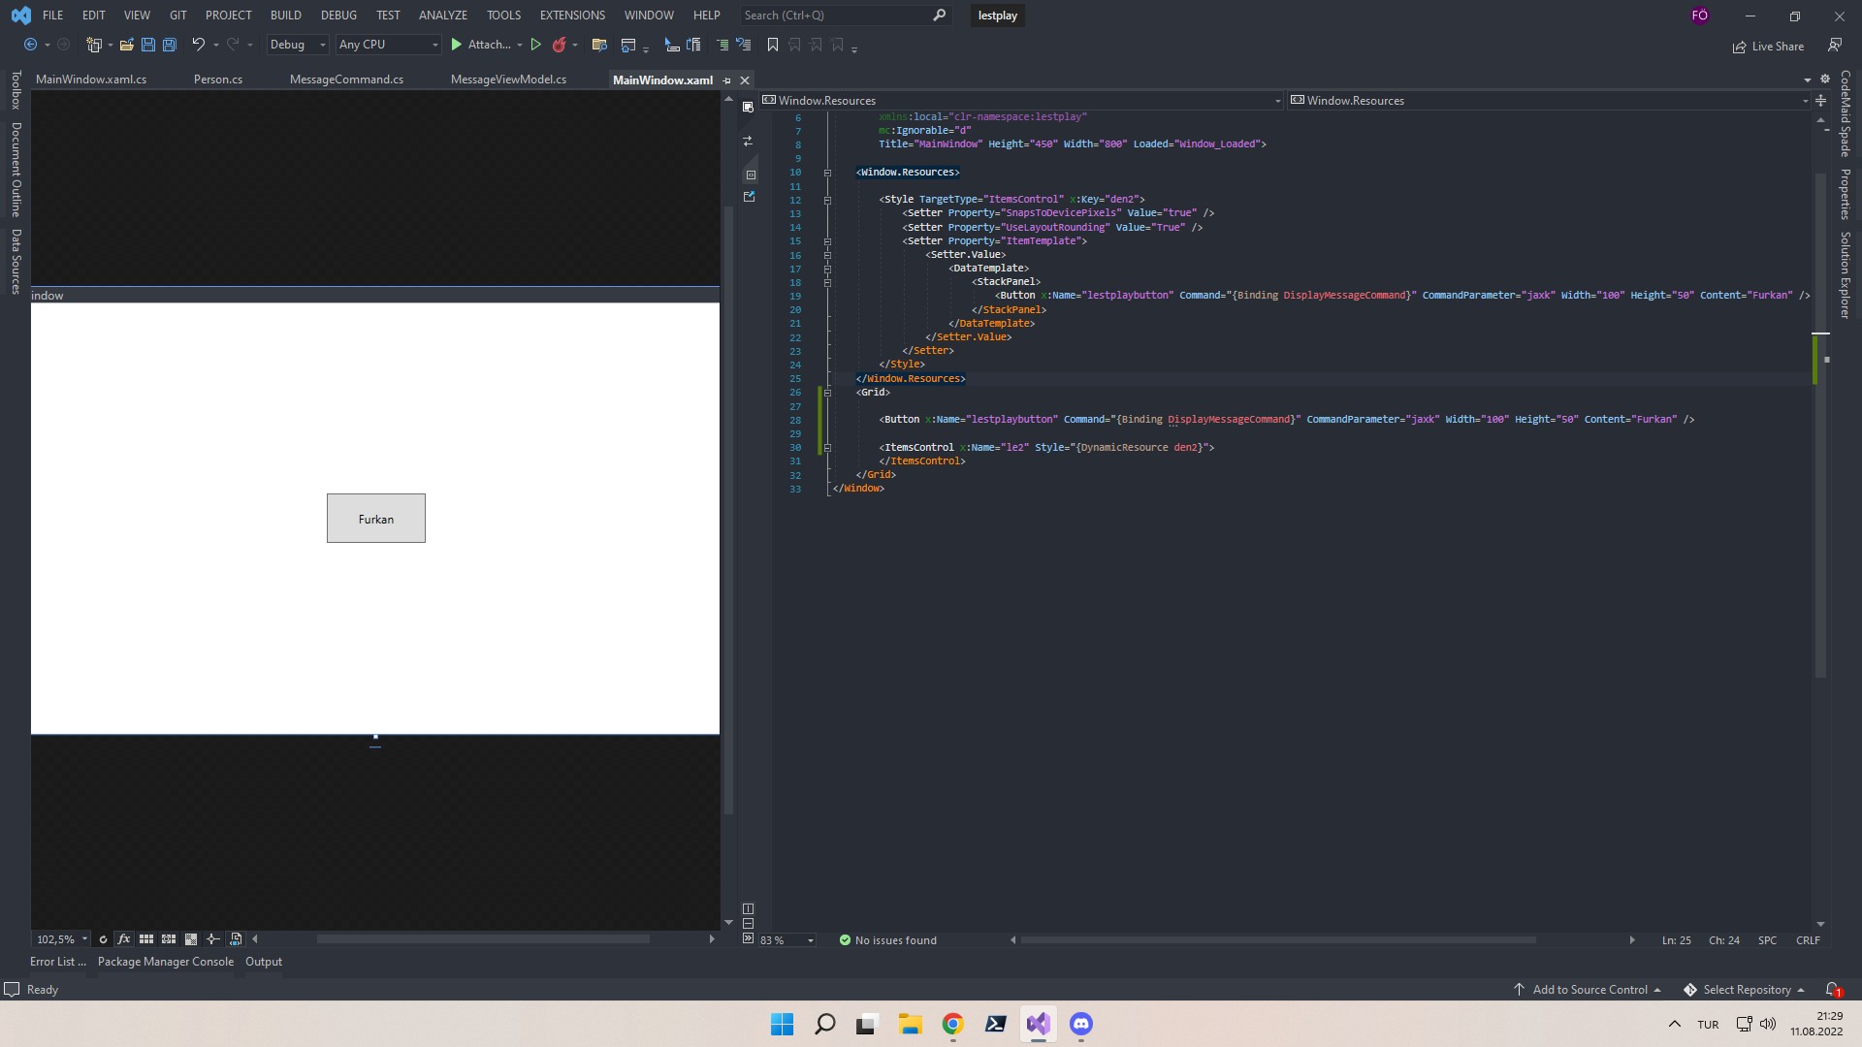Switch to the MainWindow.xaml.cs tab
The height and width of the screenshot is (1047, 1862).
point(91,79)
